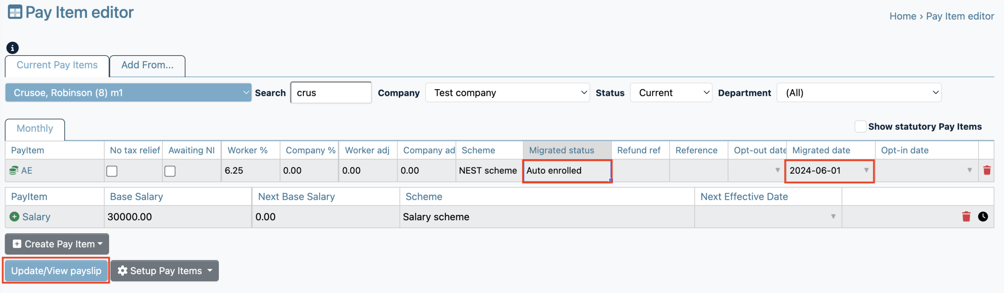
Task: Go to Home via breadcrumb link
Action: click(x=902, y=16)
